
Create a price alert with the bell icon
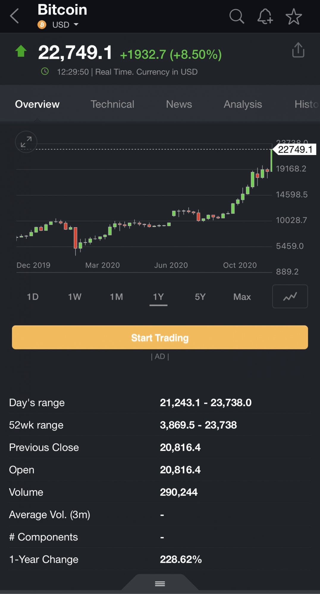tap(265, 16)
